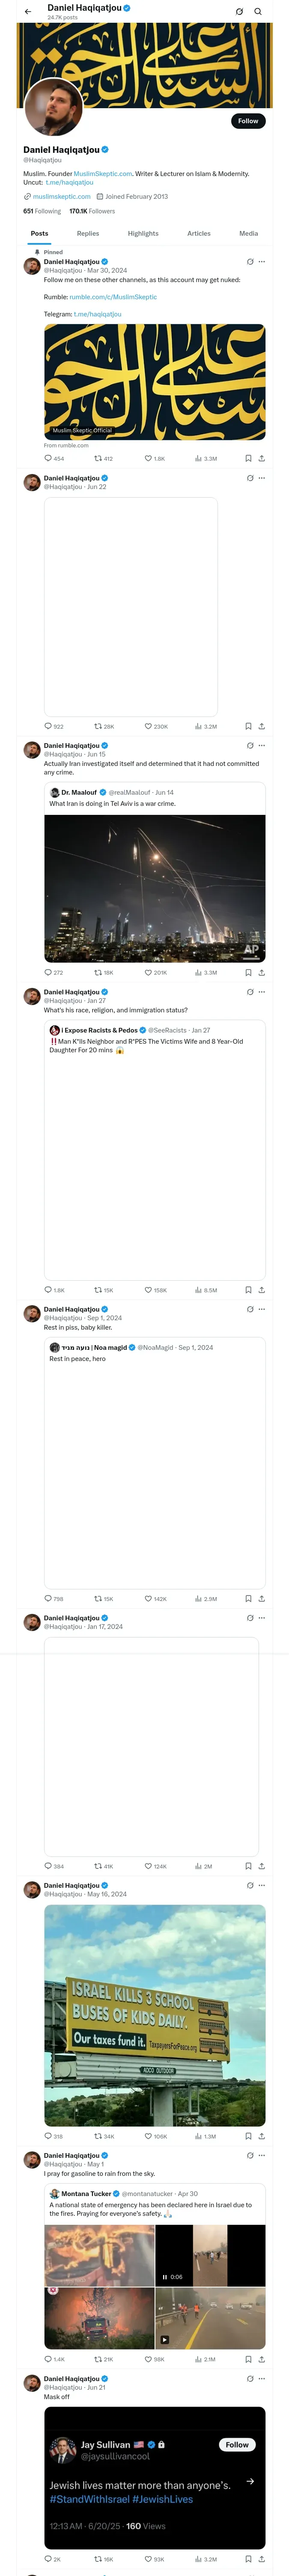Open the Rumble link card image
The width and height of the screenshot is (289, 2576).
[155, 381]
